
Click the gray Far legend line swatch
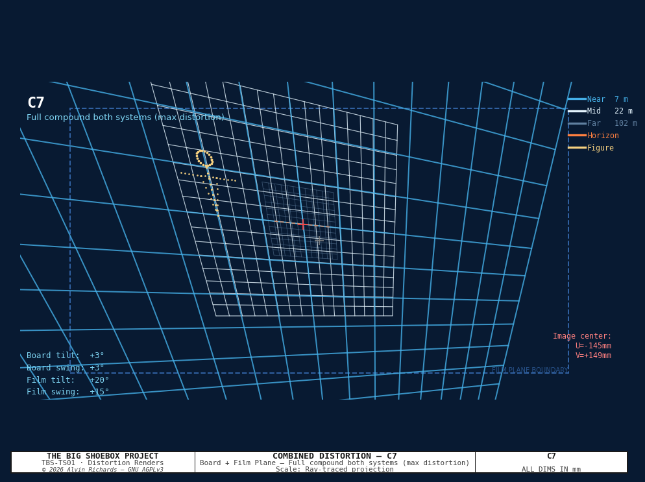point(577,123)
